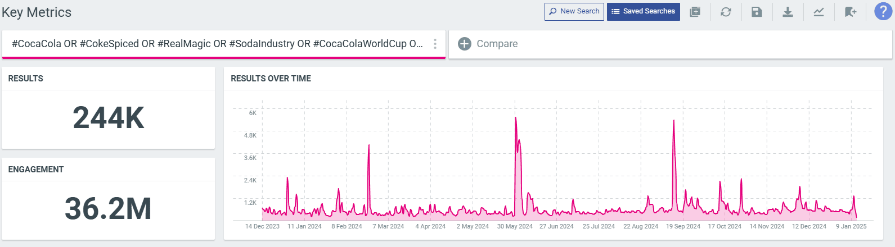Viewport: 895px width, 247px height.
Task: Click the 12 Dec 2024 axis label
Action: pyautogui.click(x=809, y=227)
